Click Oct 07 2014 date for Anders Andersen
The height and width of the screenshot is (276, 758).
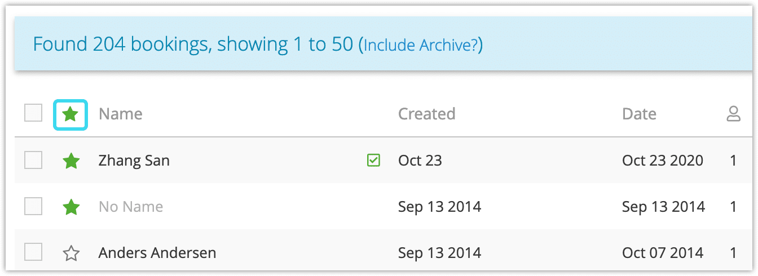tap(663, 253)
